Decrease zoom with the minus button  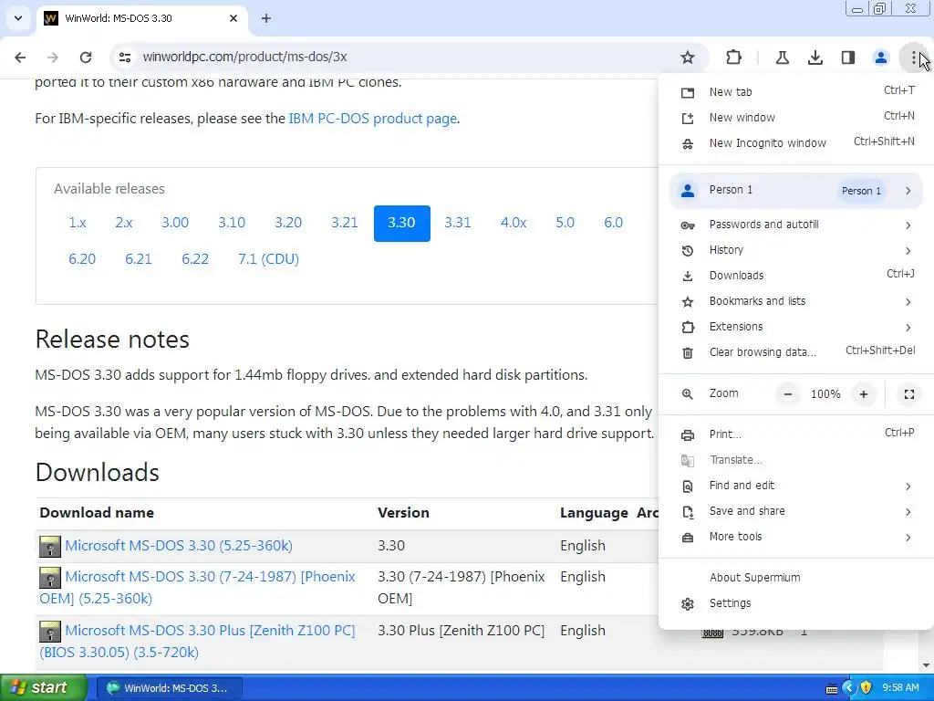click(x=787, y=394)
